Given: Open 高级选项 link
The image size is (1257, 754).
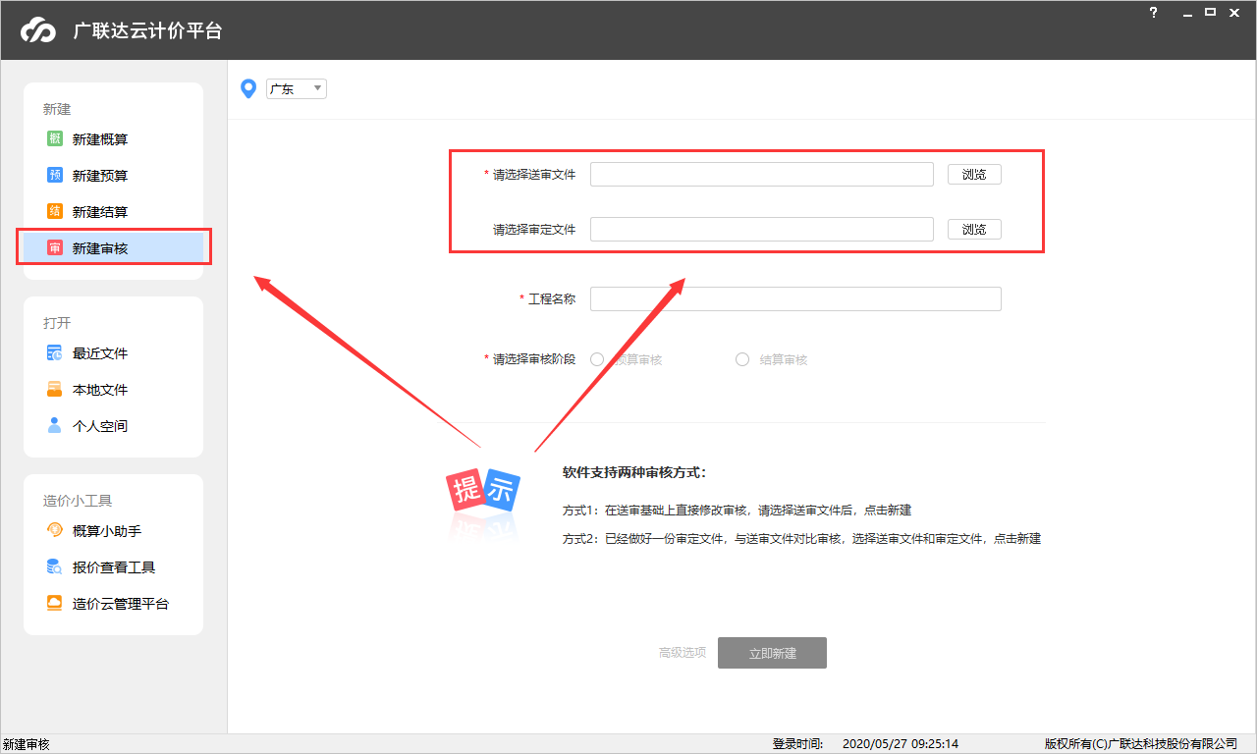Looking at the screenshot, I should 683,653.
